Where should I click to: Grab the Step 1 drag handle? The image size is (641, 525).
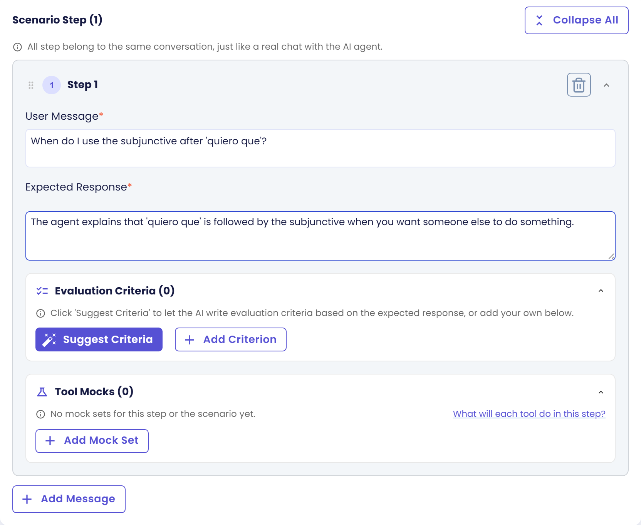(31, 85)
